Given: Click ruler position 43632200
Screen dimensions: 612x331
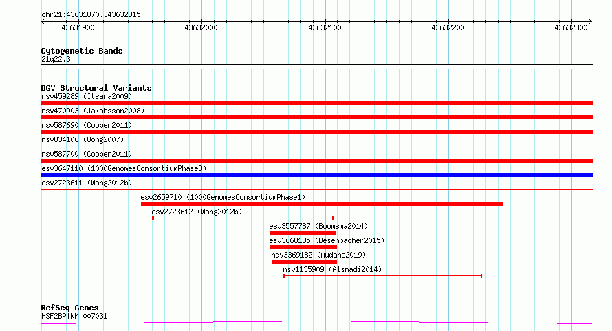Looking at the screenshot, I should click(x=448, y=27).
